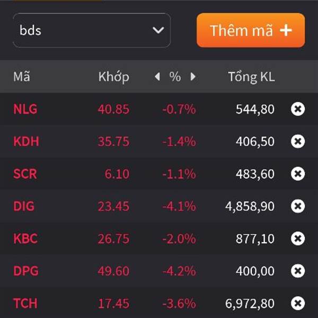The image size is (318, 318).
Task: Delete DPG row with X icon
Action: 298,271
